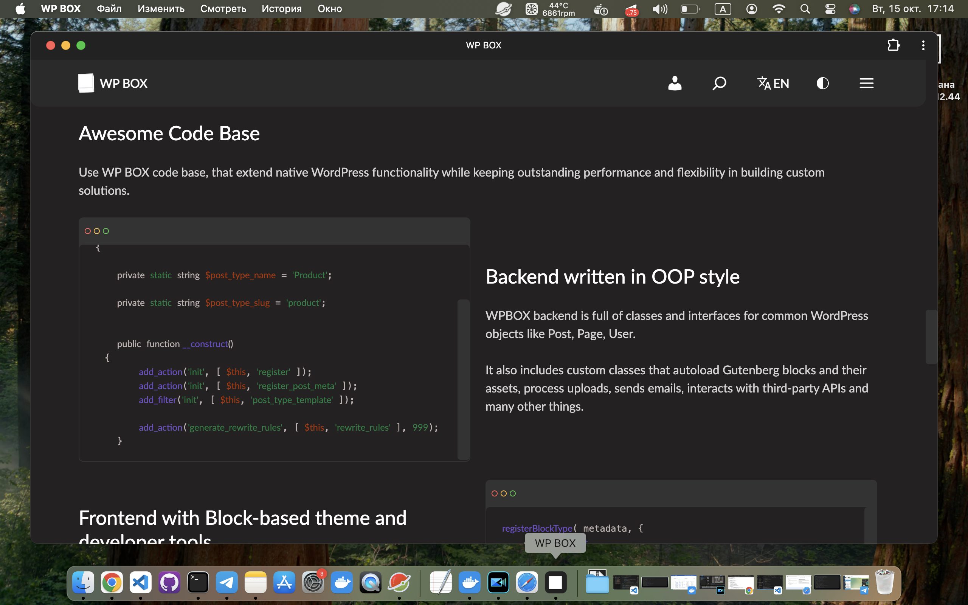Open the WP BOX app menu
The width and height of the screenshot is (968, 605).
pos(61,9)
